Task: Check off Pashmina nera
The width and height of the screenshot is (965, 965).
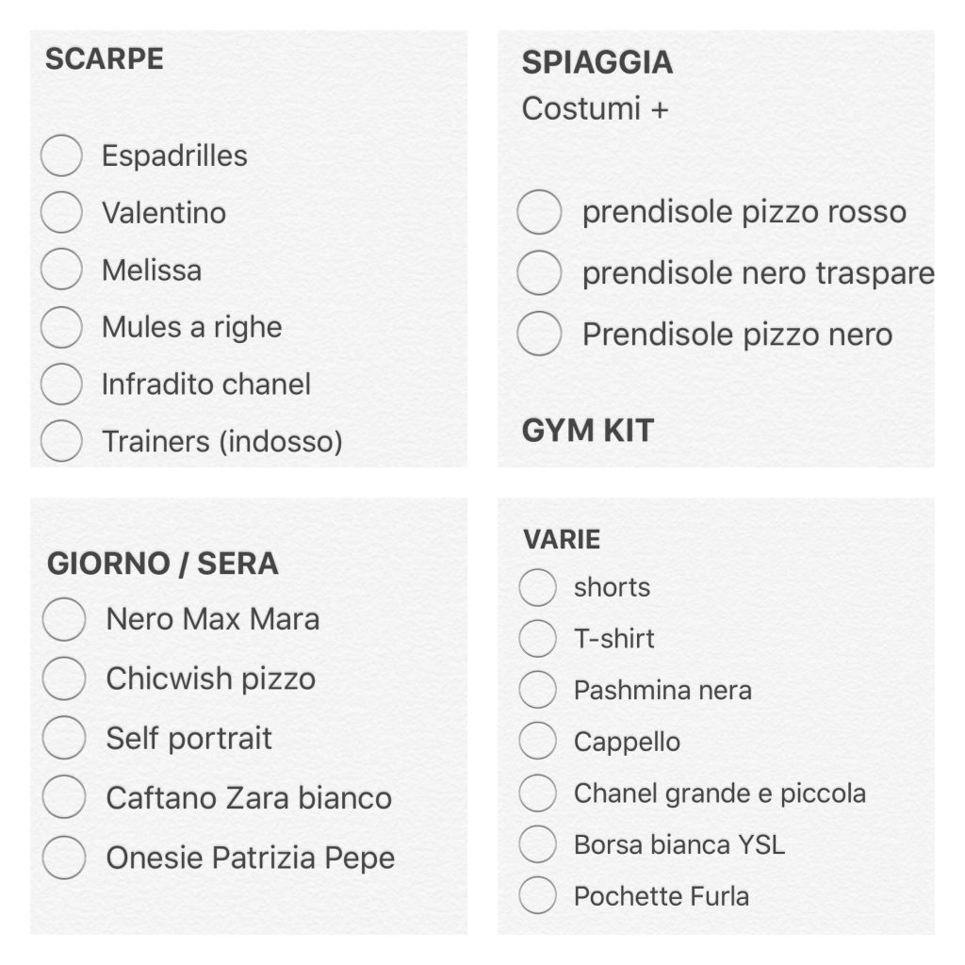Action: coord(538,690)
